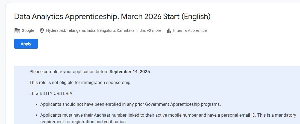Click the "requirement for registration and verification" line
The image size is (300, 124).
click(x=83, y=122)
